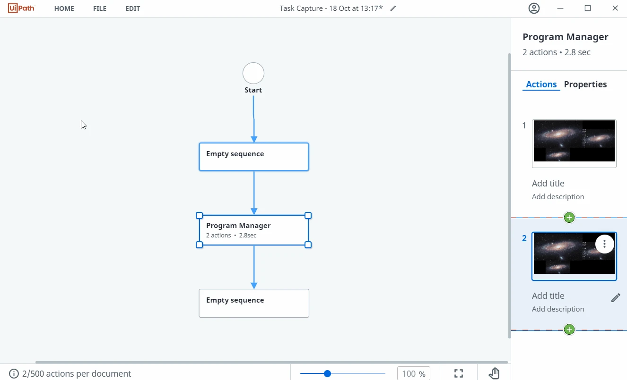627x380 pixels.
Task: Click the zoom slider handle
Action: coord(327,374)
